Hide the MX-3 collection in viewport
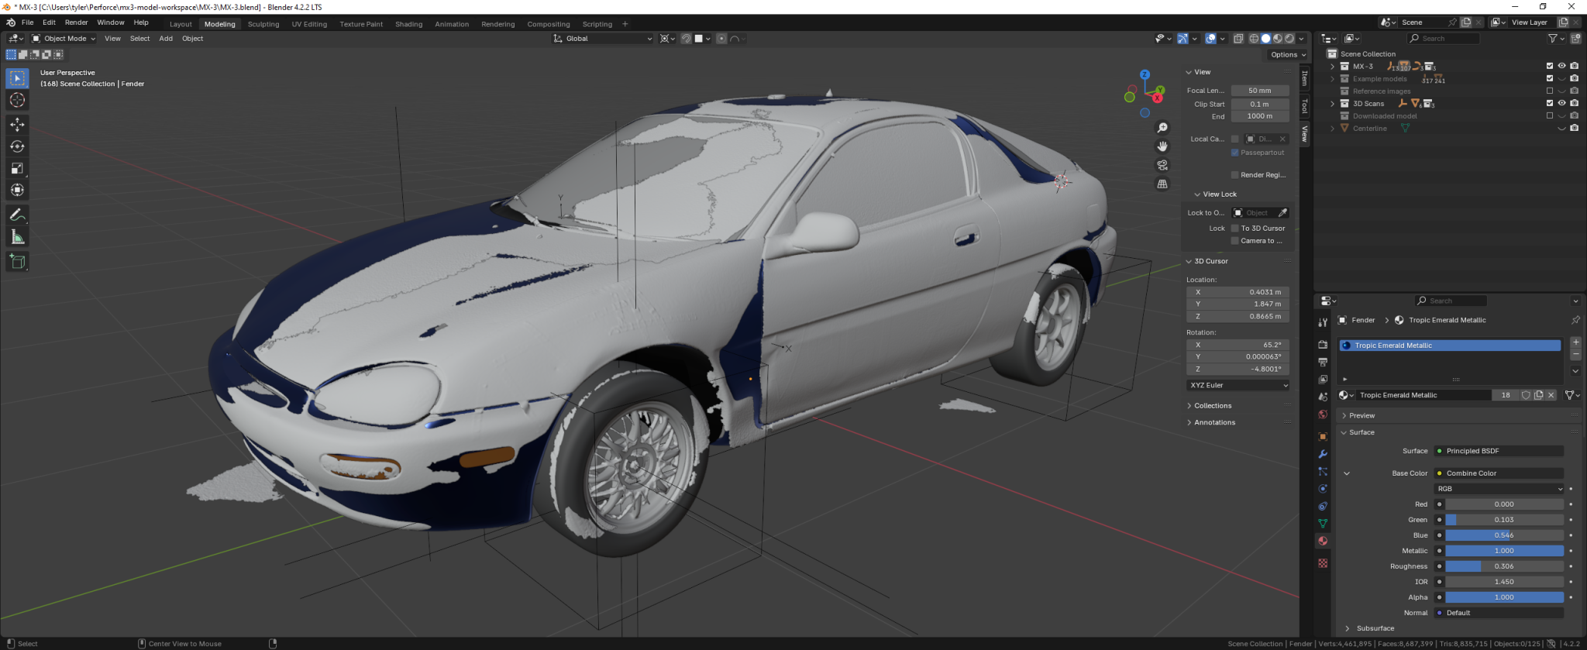Viewport: 1587px width, 650px height. coord(1562,66)
